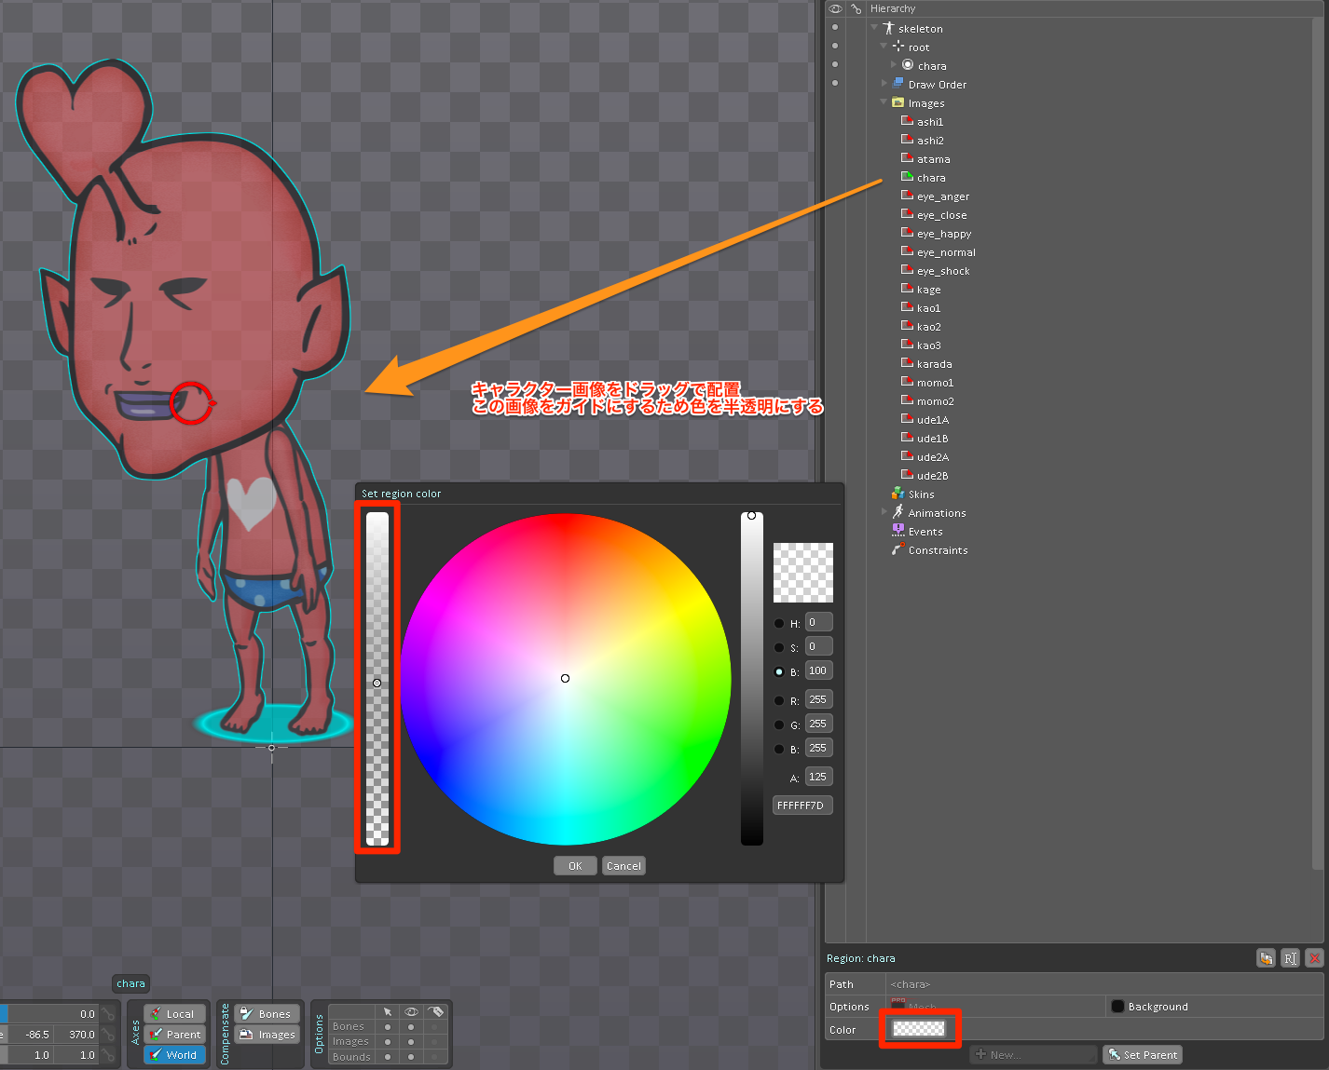Image resolution: width=1329 pixels, height=1070 pixels.
Task: Toggle visibility dot for the root bone
Action: [835, 46]
